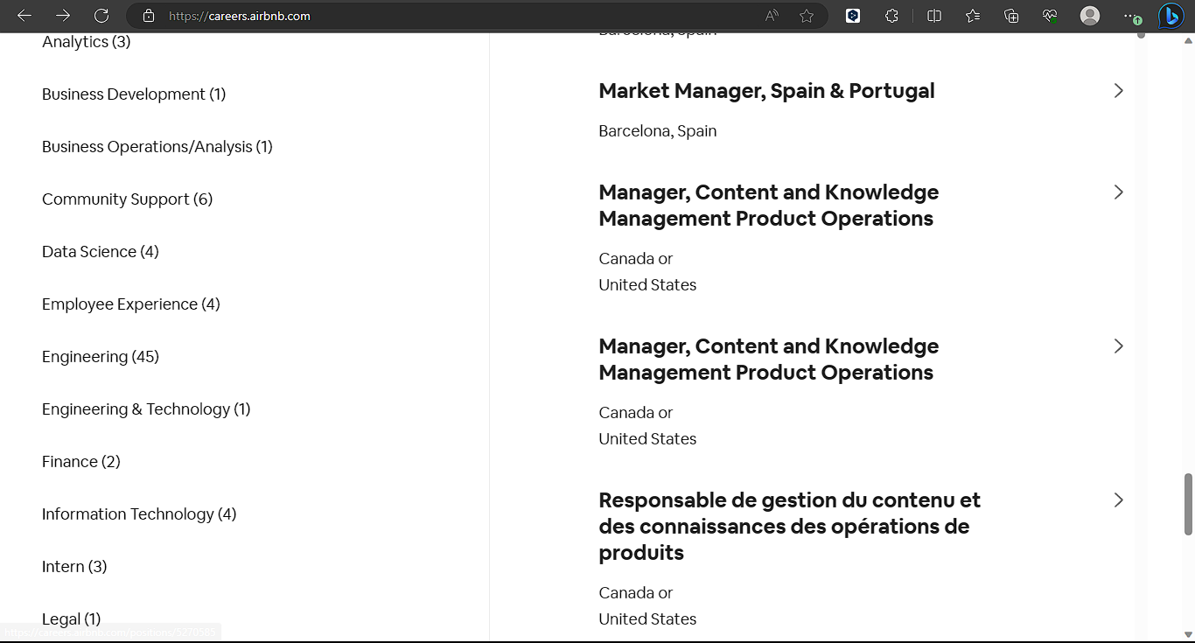Click the browser back arrow
The width and height of the screenshot is (1195, 643).
pyautogui.click(x=24, y=16)
